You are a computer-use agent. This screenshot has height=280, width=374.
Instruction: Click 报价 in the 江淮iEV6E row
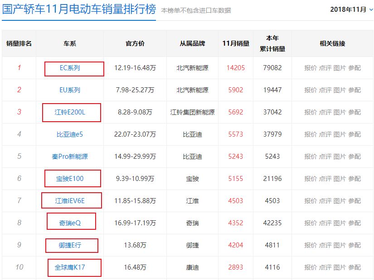pyautogui.click(x=311, y=201)
